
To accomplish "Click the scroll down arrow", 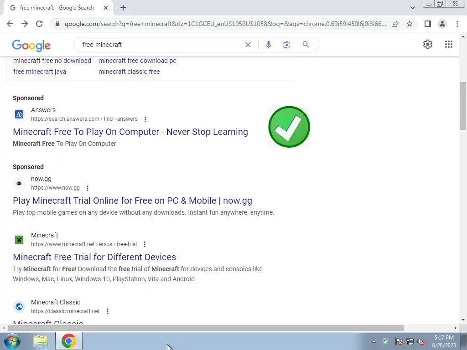I will 463,320.
